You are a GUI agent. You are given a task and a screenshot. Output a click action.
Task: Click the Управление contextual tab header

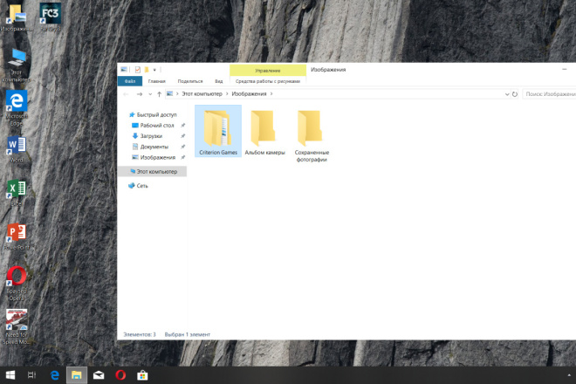click(x=268, y=70)
